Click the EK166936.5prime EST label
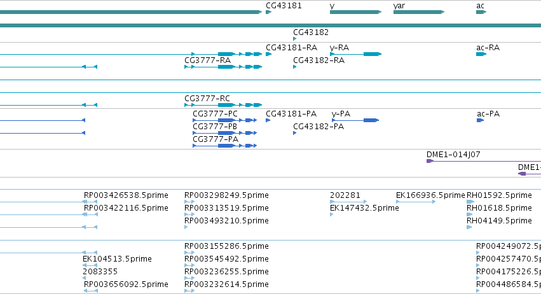Image resolution: width=541 pixels, height=294 pixels. pos(430,195)
